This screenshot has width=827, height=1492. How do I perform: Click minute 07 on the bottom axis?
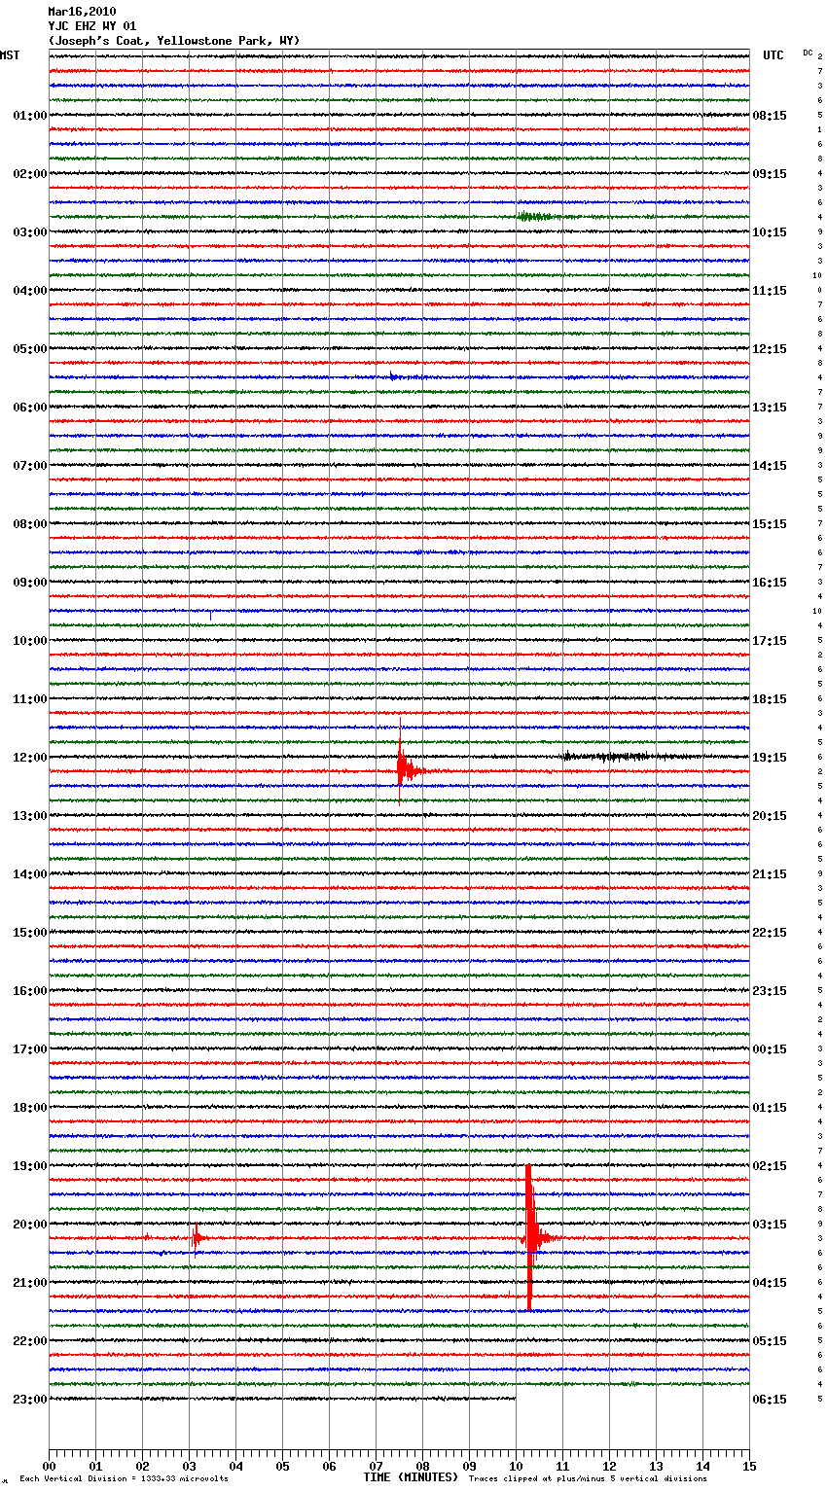pos(376,1466)
